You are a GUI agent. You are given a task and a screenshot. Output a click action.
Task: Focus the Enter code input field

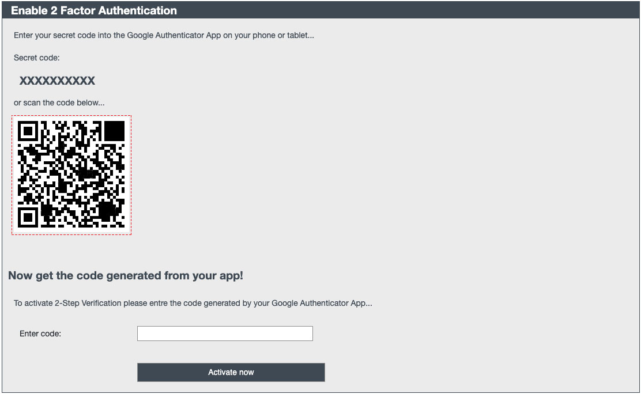[x=225, y=334]
